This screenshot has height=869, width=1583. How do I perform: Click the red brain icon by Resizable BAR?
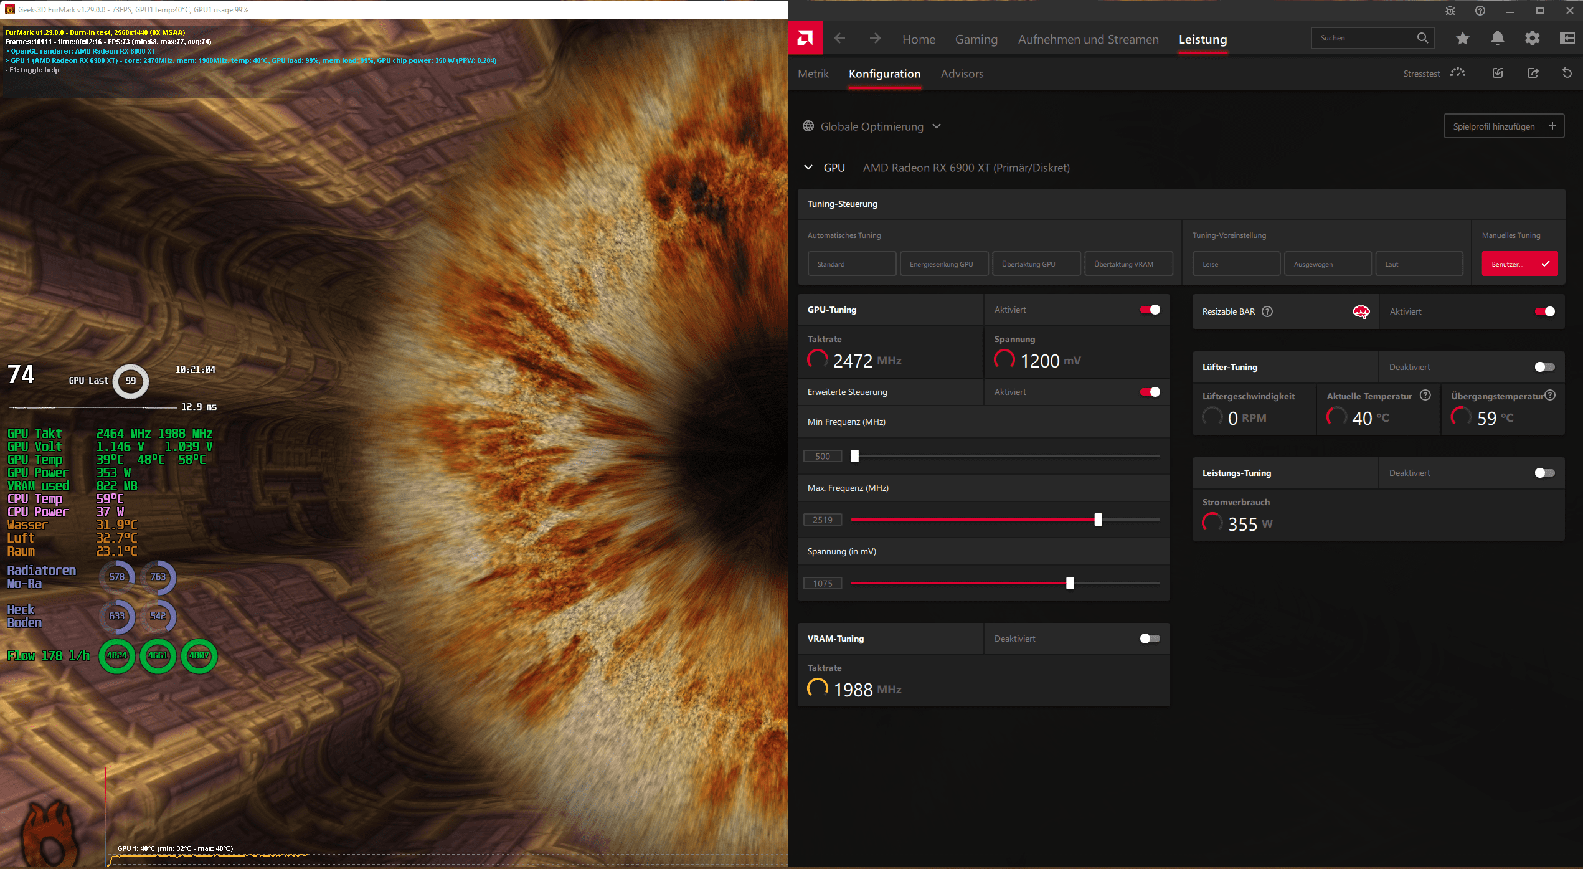(x=1361, y=311)
